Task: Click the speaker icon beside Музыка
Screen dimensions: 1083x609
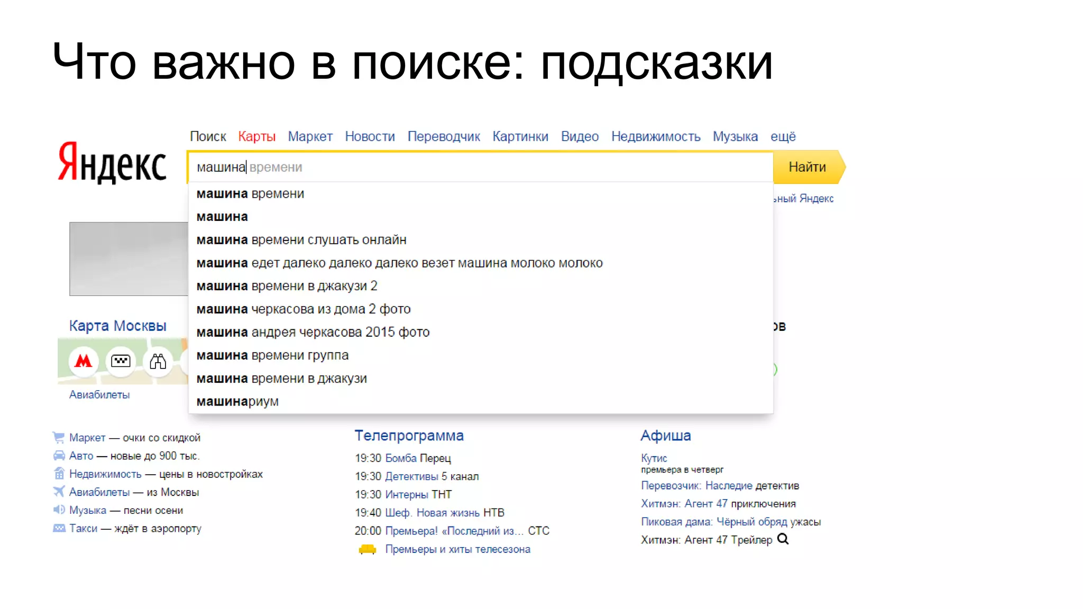Action: point(59,510)
